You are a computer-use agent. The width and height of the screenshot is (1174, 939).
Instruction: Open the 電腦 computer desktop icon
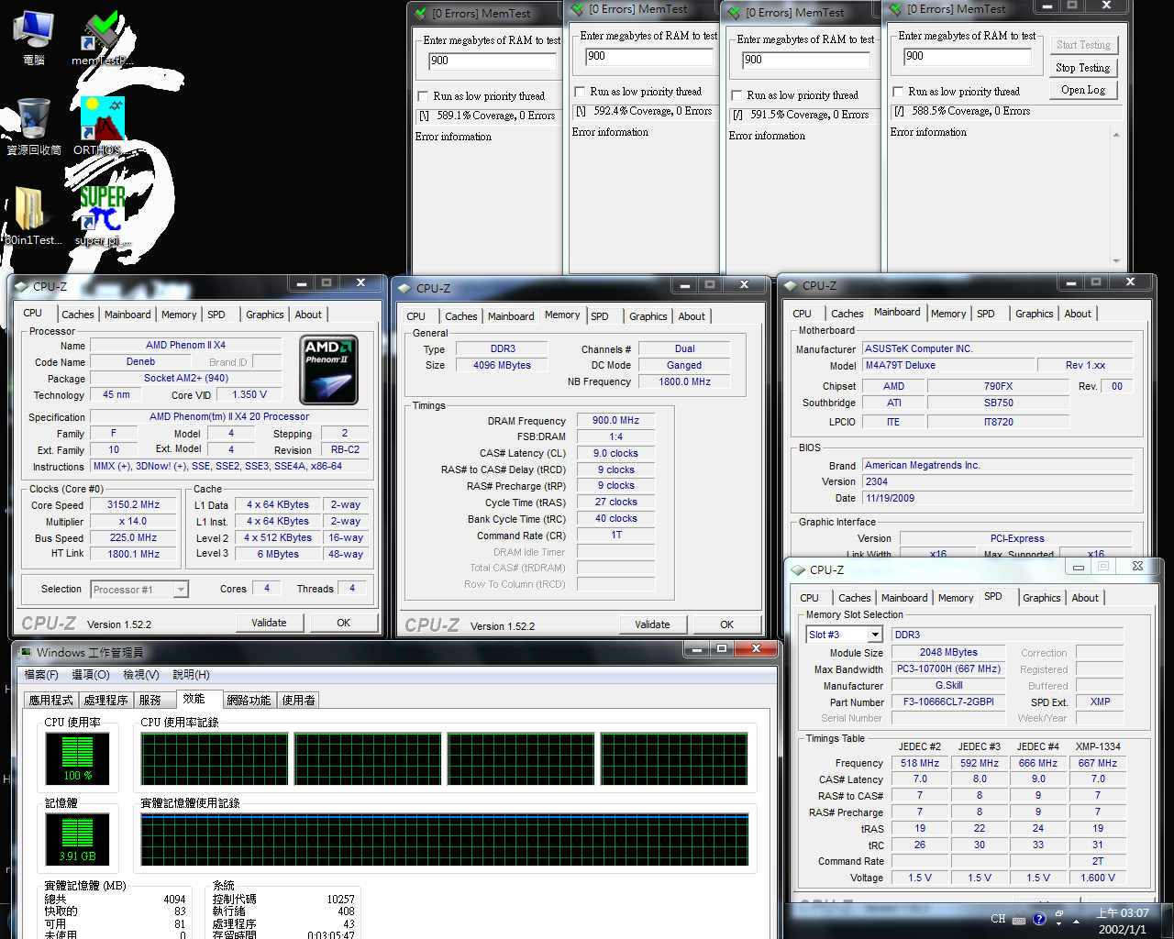click(33, 37)
